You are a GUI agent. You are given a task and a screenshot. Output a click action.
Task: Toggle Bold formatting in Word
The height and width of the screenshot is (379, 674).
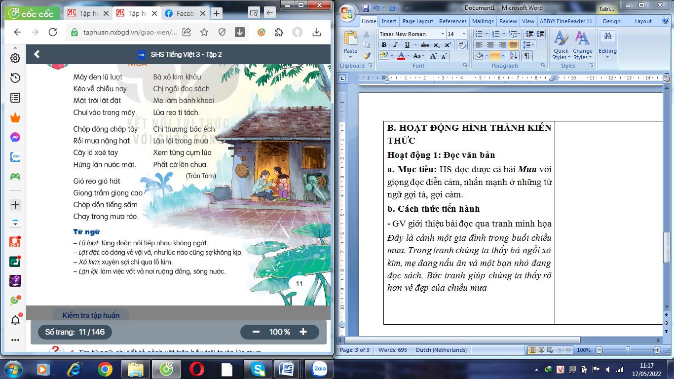[384, 45]
